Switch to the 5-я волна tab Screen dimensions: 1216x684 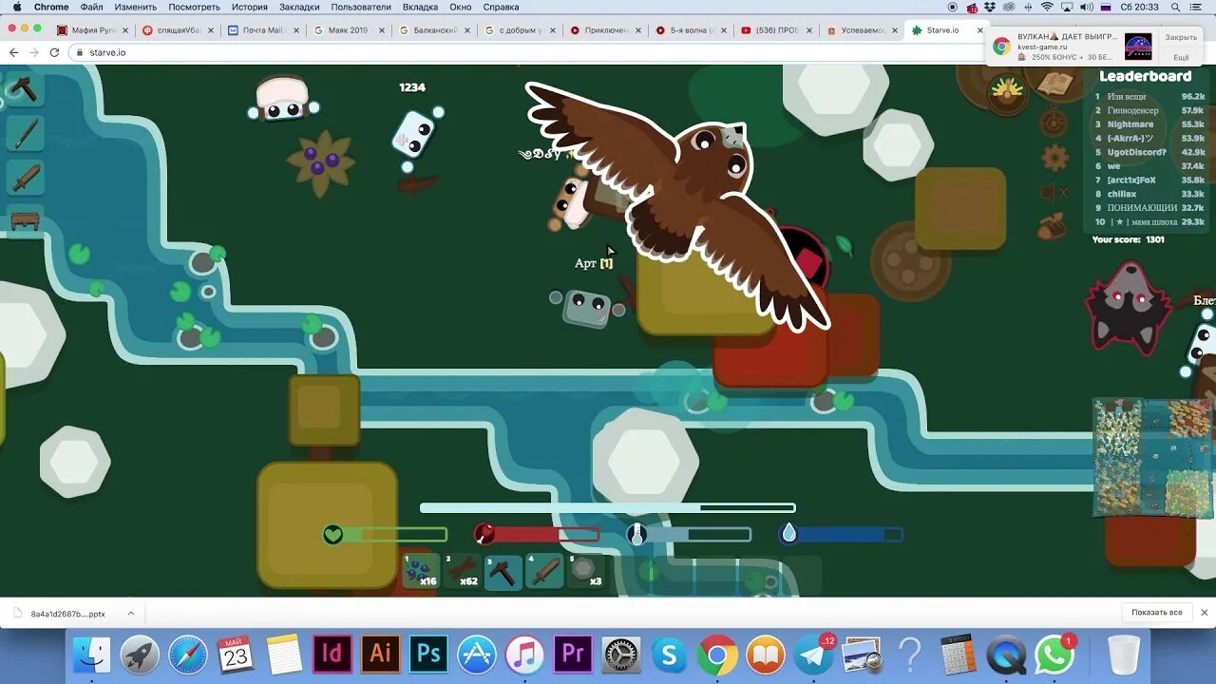point(691,30)
